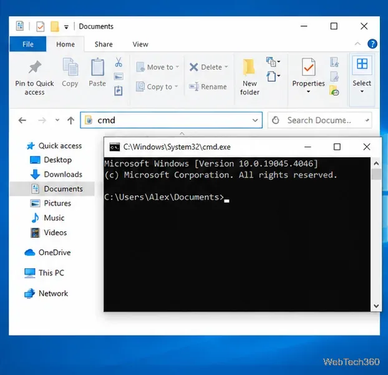
Task: Open OneDrive in navigation pane
Action: pos(47,253)
